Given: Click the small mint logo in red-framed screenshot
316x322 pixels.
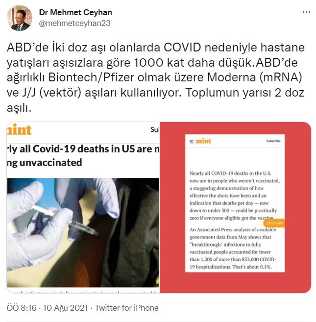Looking at the screenshot, I should [x=203, y=141].
